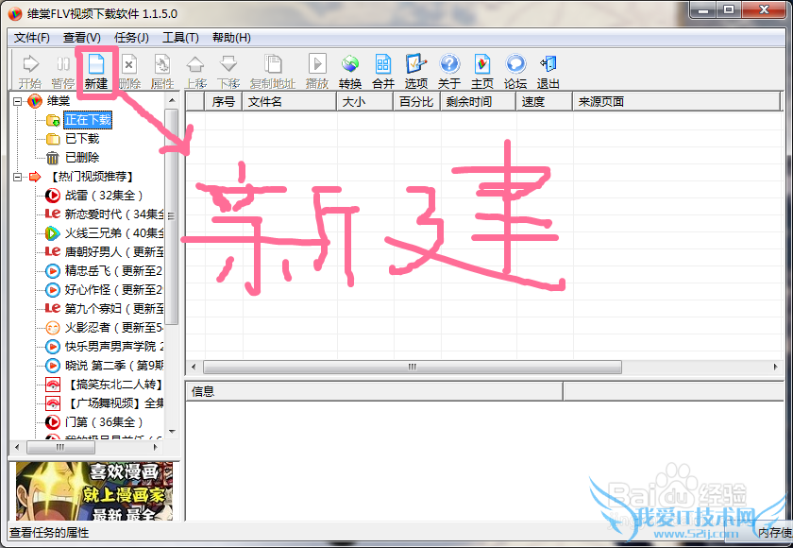
Task: Sort by 速度 column header
Action: pos(544,102)
